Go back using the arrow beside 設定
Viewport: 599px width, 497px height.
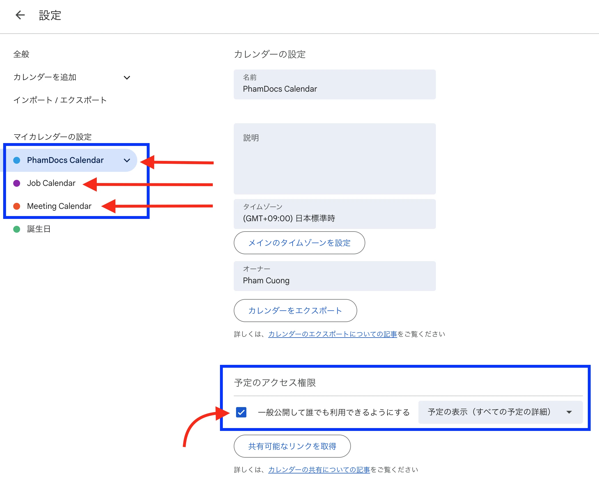pyautogui.click(x=20, y=15)
